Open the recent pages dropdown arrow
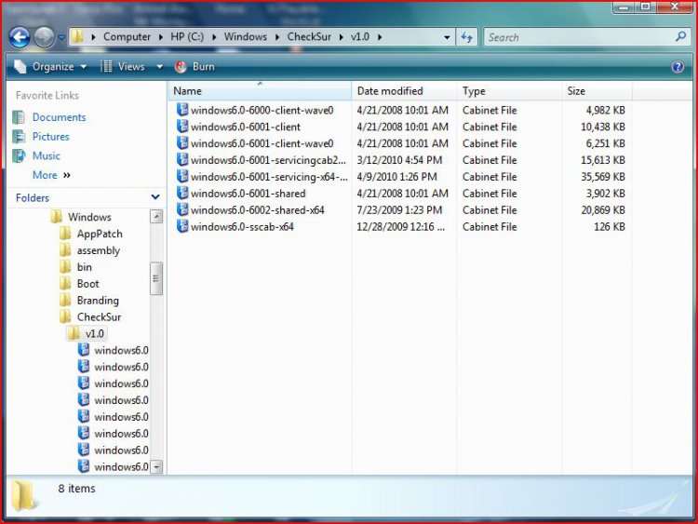 coord(61,37)
